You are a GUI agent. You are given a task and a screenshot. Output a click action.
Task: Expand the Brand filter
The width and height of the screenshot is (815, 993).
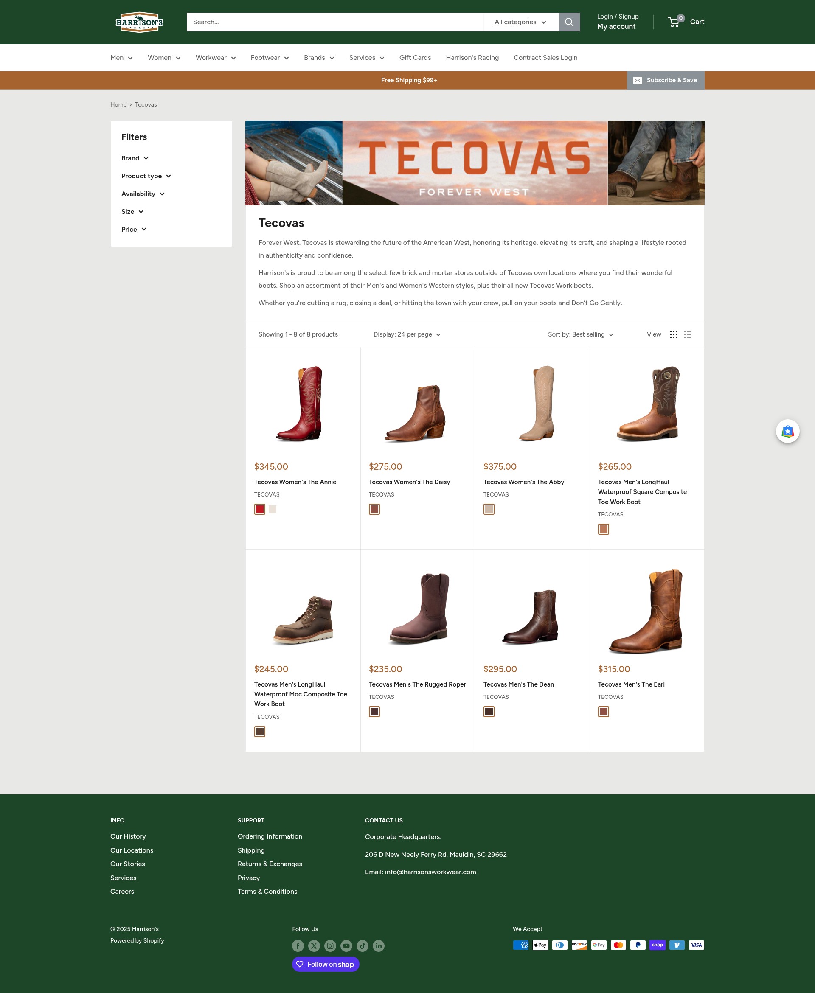click(x=135, y=158)
